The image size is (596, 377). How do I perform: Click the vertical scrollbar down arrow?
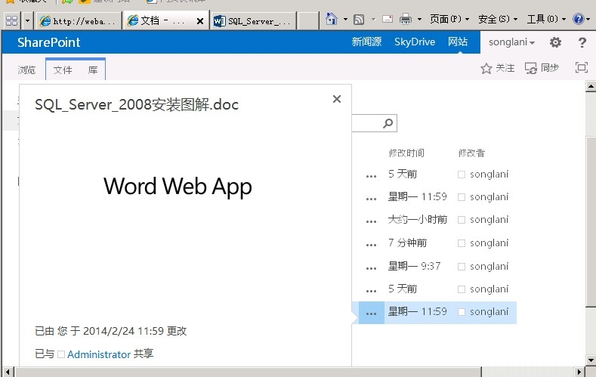point(591,360)
